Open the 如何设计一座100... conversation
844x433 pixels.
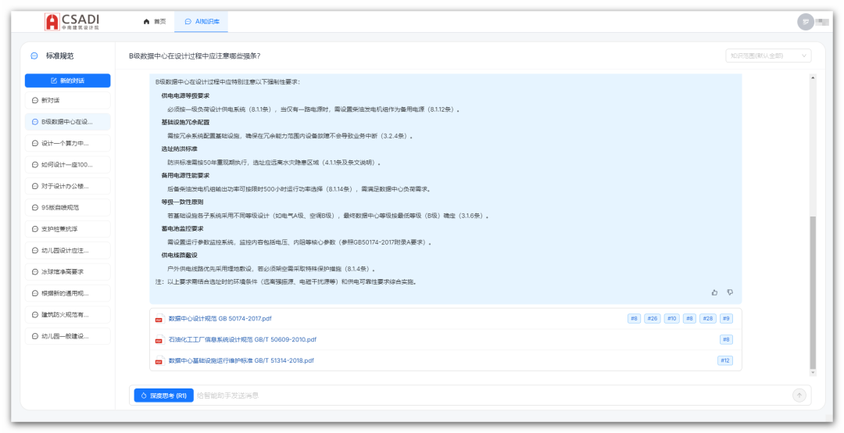[x=68, y=165]
